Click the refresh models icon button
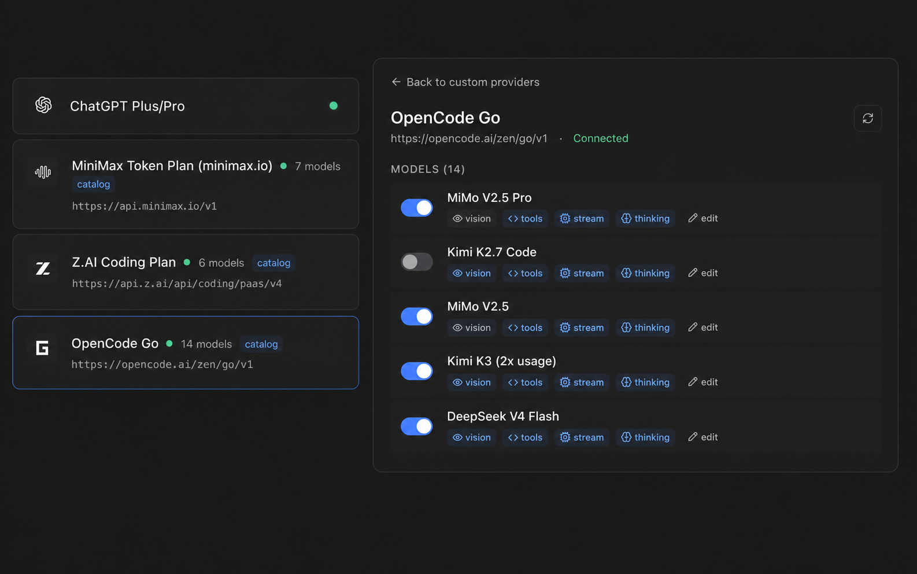Viewport: 917px width, 574px height. (x=867, y=118)
